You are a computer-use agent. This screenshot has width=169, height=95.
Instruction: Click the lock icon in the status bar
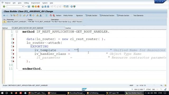[x=165, y=89]
